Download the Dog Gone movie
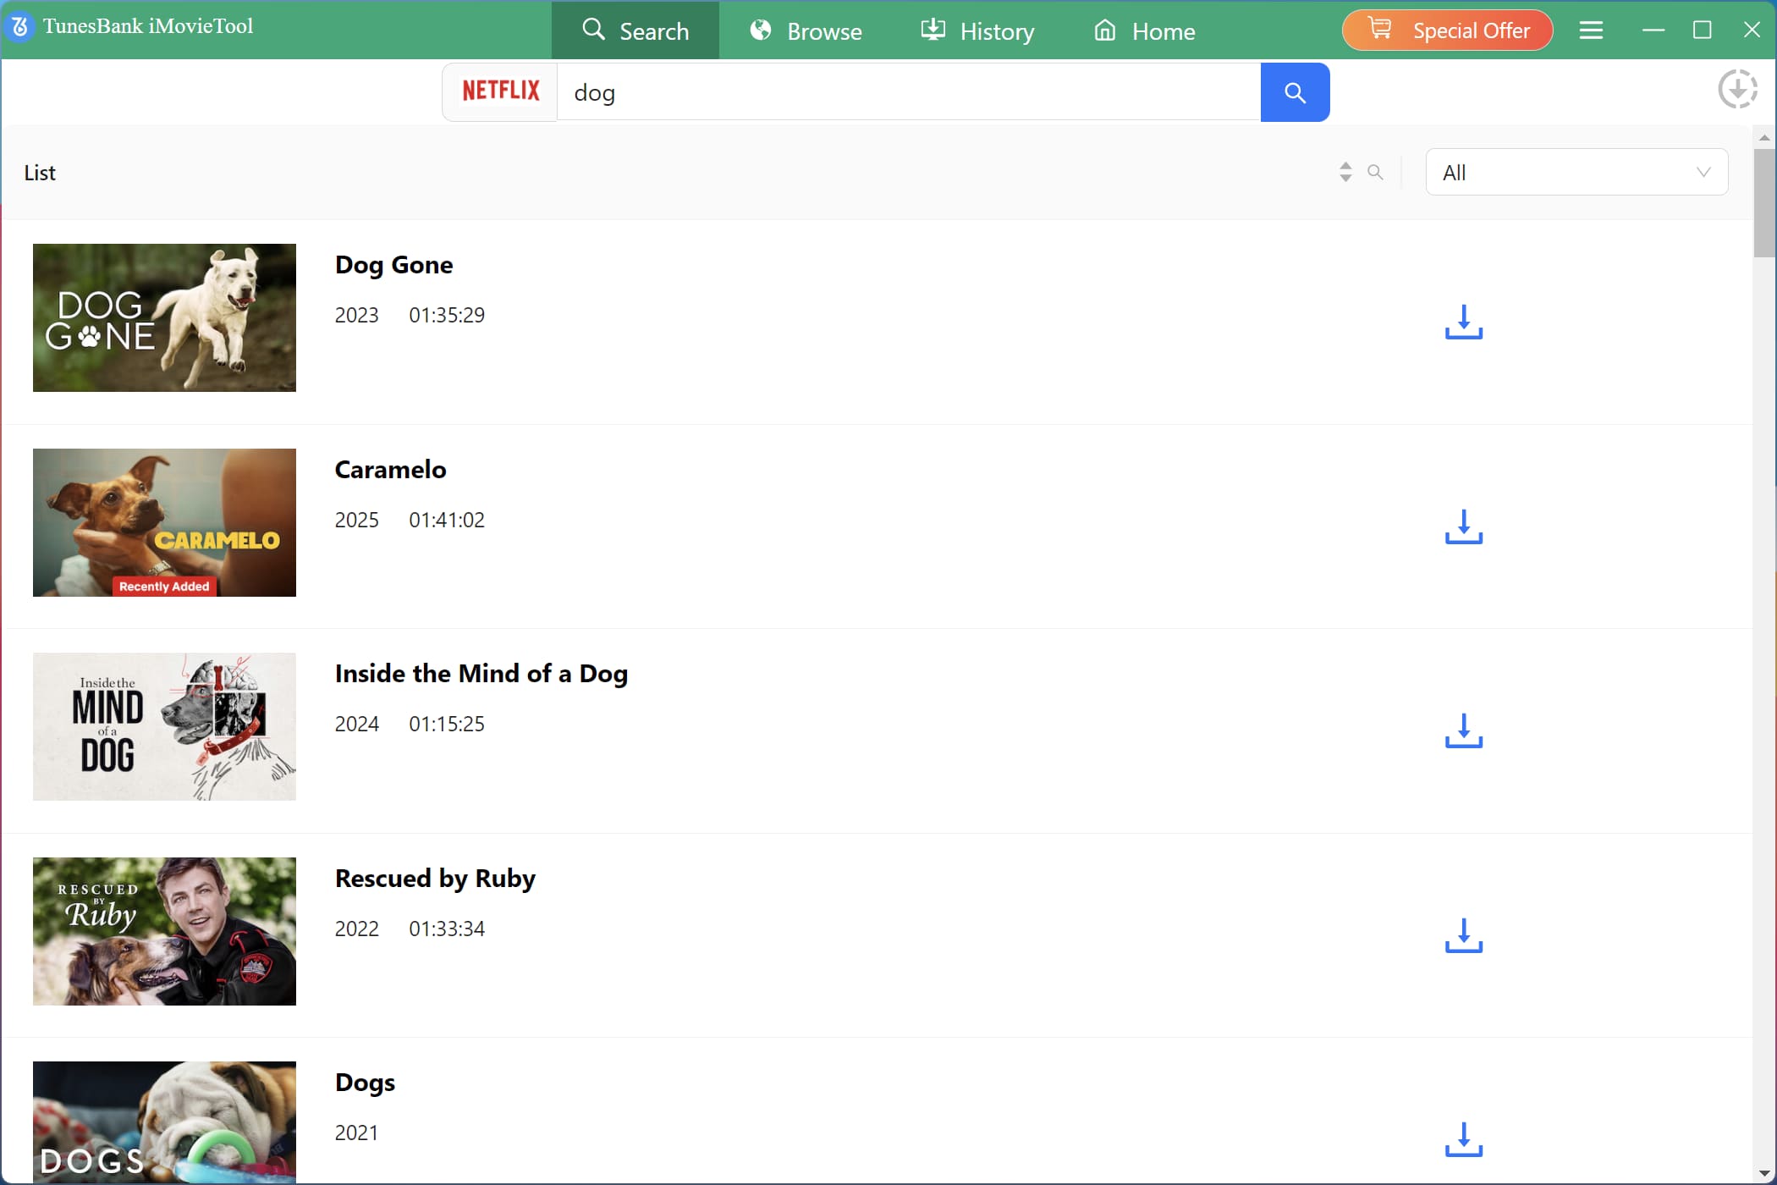This screenshot has height=1185, width=1777. pyautogui.click(x=1463, y=322)
